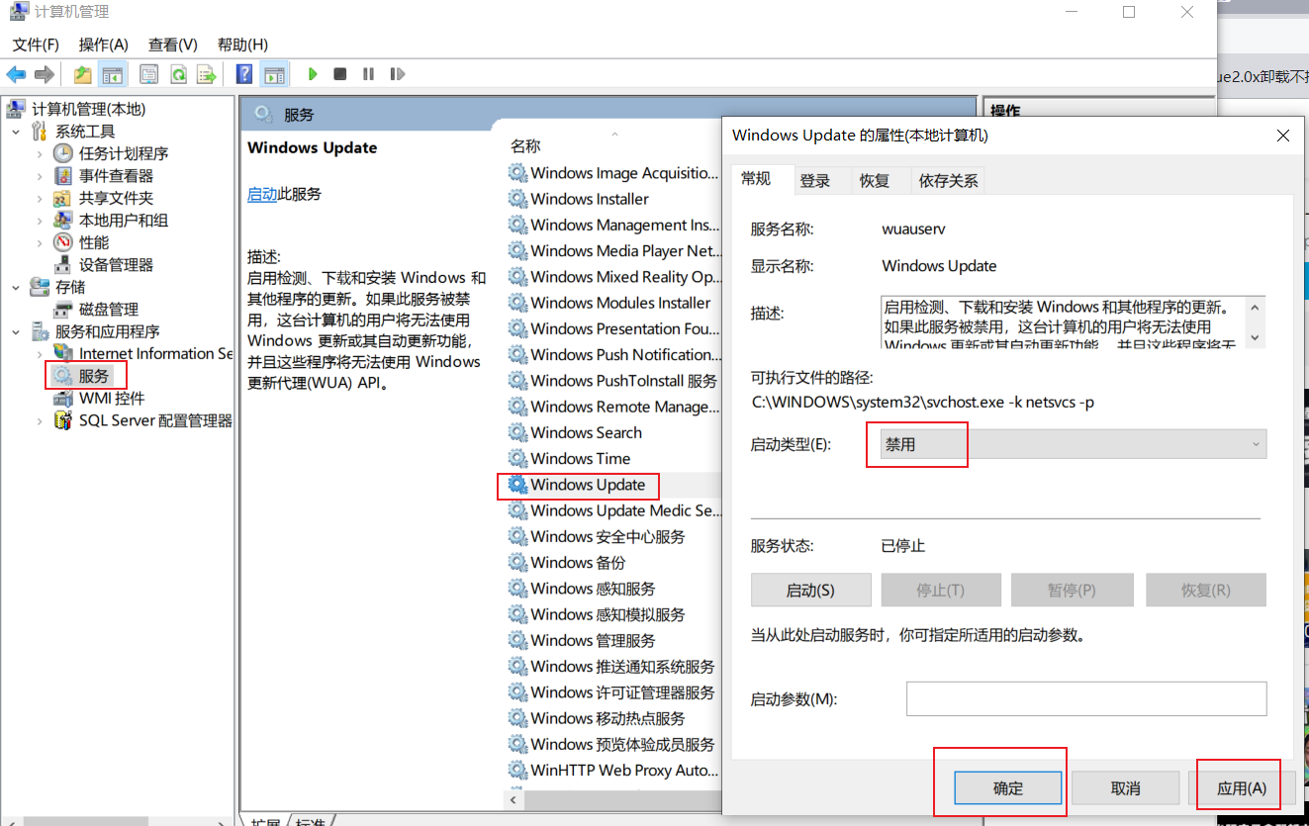The image size is (1309, 826).
Task: Click the 设备管理器 icon in the tree
Action: tap(63, 264)
